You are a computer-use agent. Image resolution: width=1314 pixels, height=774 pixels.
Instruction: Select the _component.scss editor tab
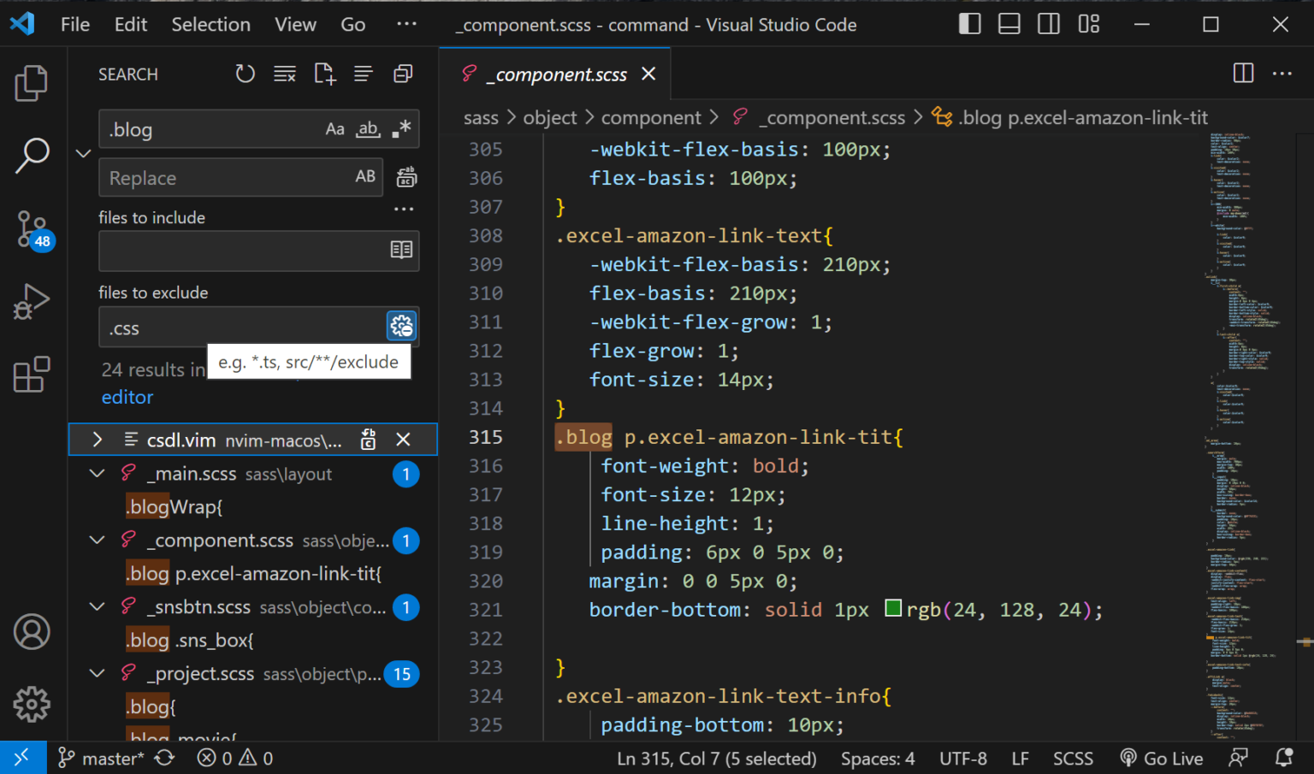pos(557,74)
